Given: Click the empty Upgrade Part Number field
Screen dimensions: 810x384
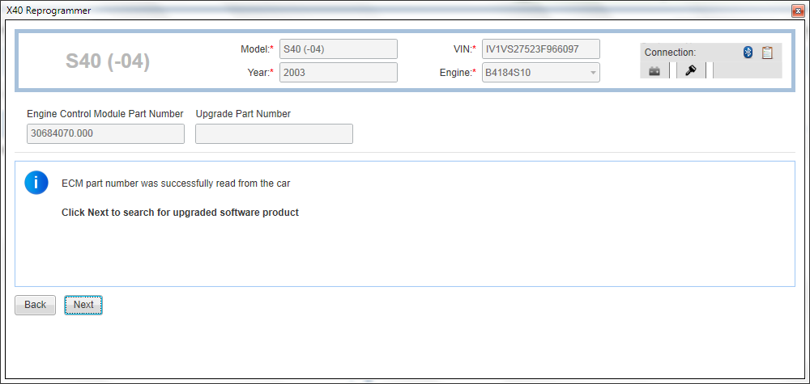Looking at the screenshot, I should [x=274, y=133].
